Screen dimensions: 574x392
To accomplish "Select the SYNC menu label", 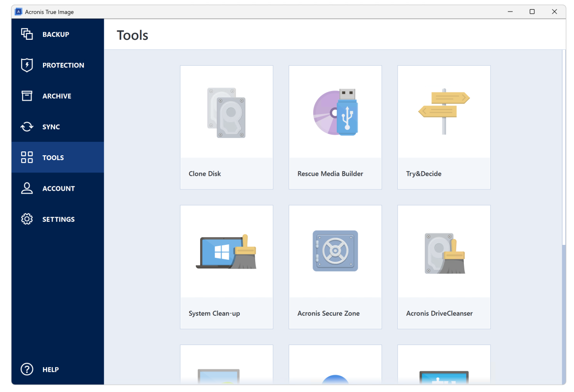I will (x=51, y=127).
